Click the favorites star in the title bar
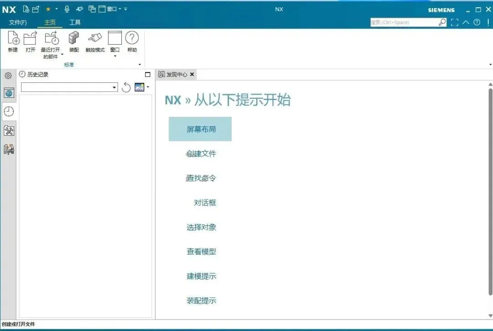This screenshot has height=331, width=493. [48, 9]
